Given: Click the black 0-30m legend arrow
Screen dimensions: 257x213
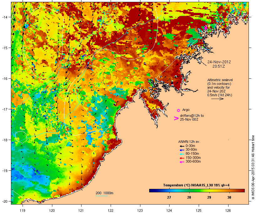Looking at the screenshot, I should (182, 146).
